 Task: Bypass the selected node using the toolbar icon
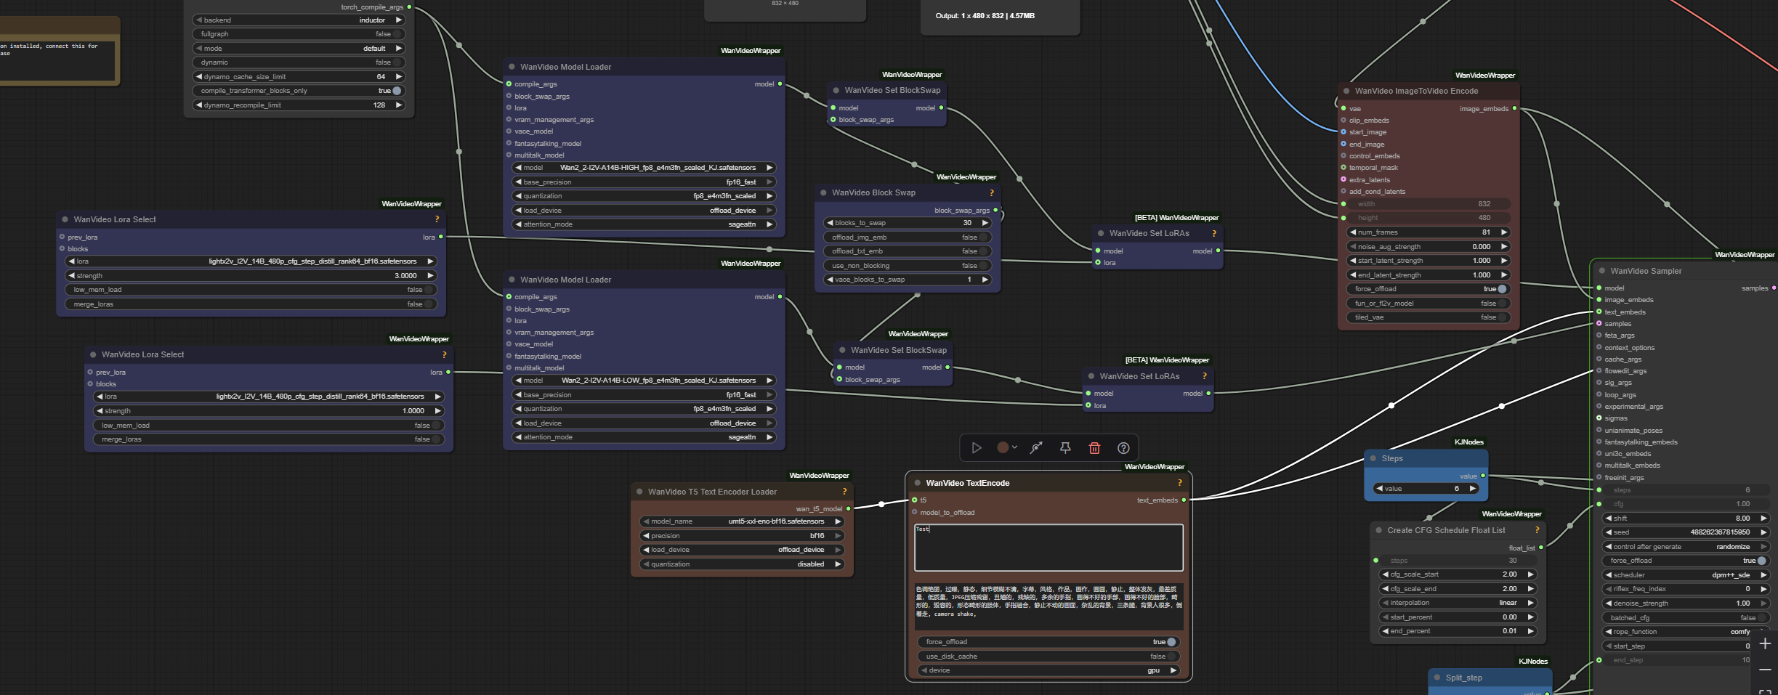(1036, 448)
